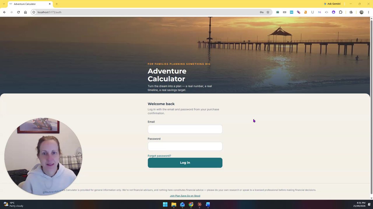
Task: Open the Claude starburst taskbar icon
Action: [199, 204]
